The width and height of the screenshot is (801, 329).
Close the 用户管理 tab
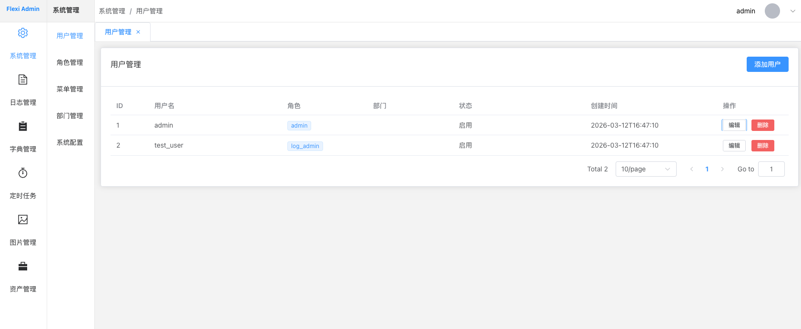tap(138, 32)
